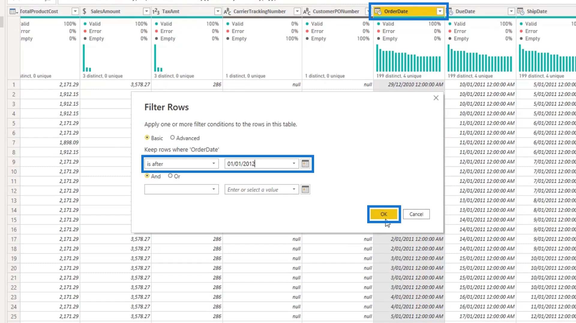Select row number 17
This screenshot has width=576, height=323.
[x=13, y=239]
